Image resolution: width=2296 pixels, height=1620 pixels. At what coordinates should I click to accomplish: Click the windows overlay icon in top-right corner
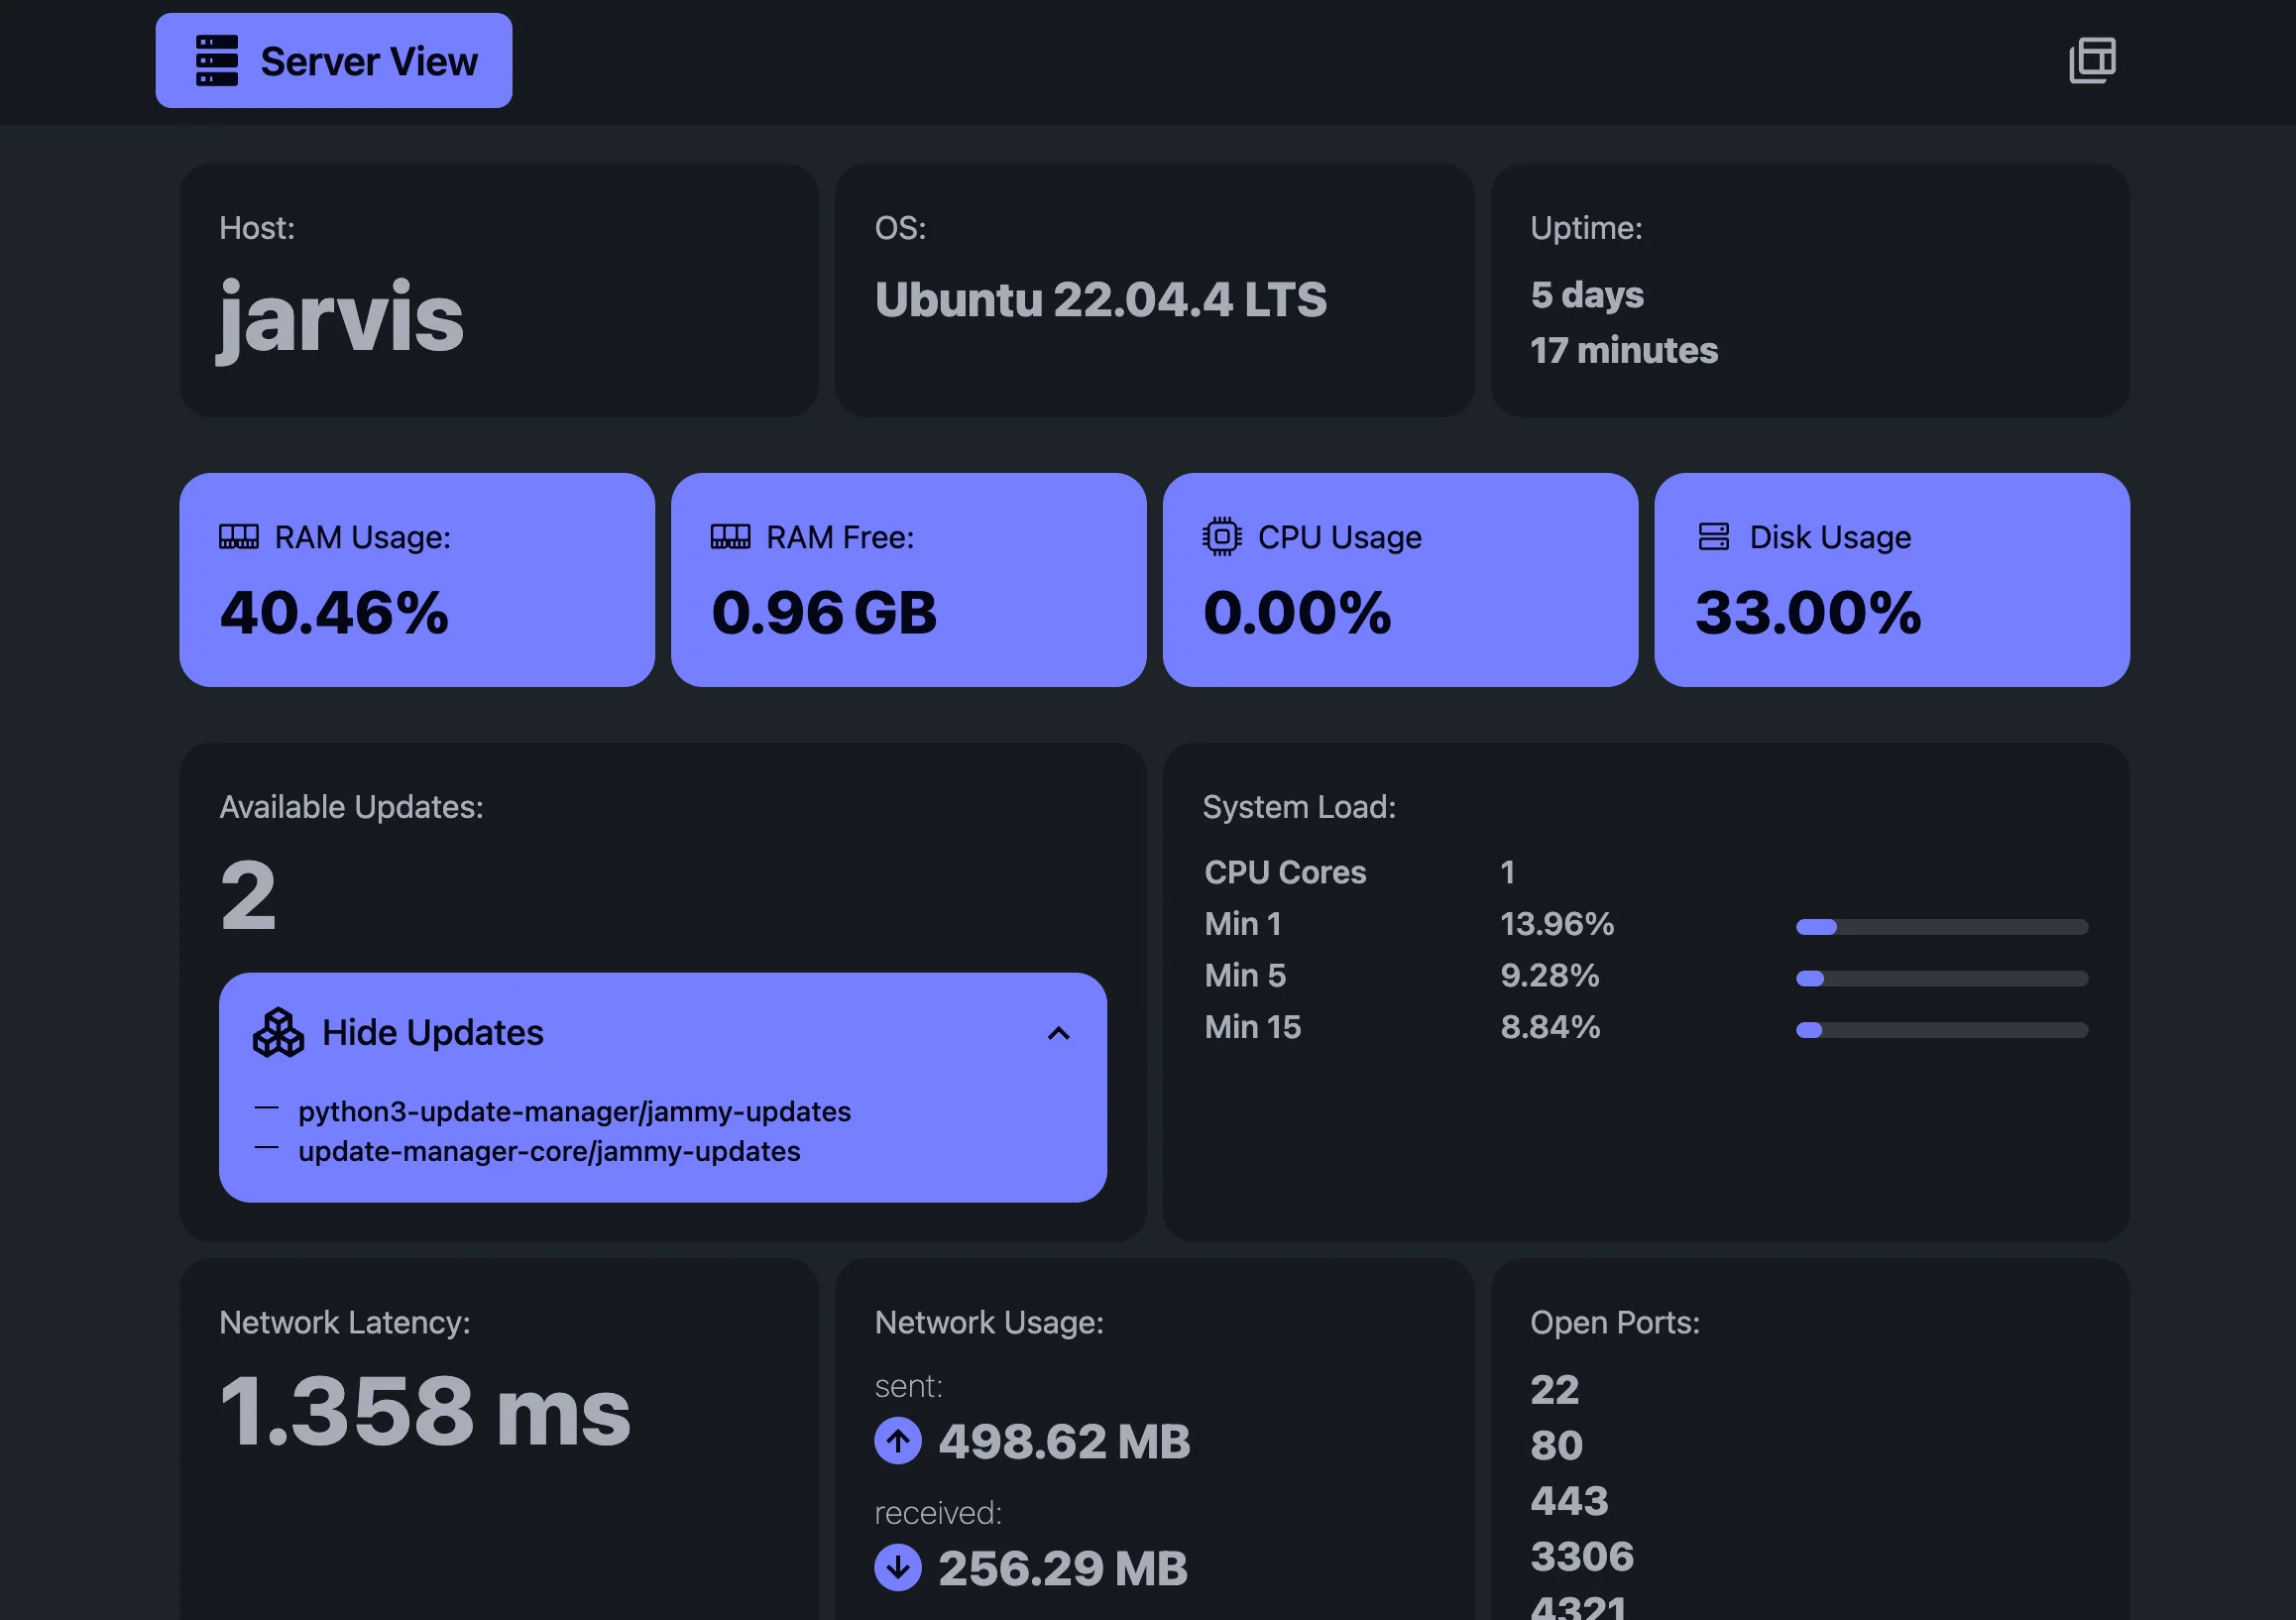(x=2091, y=60)
